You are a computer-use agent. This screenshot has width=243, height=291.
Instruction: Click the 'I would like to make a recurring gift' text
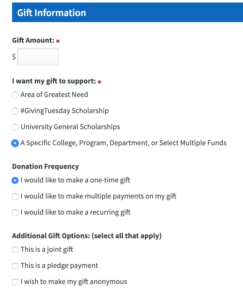pyautogui.click(x=76, y=212)
